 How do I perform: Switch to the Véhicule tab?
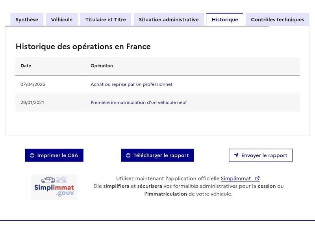coord(62,19)
